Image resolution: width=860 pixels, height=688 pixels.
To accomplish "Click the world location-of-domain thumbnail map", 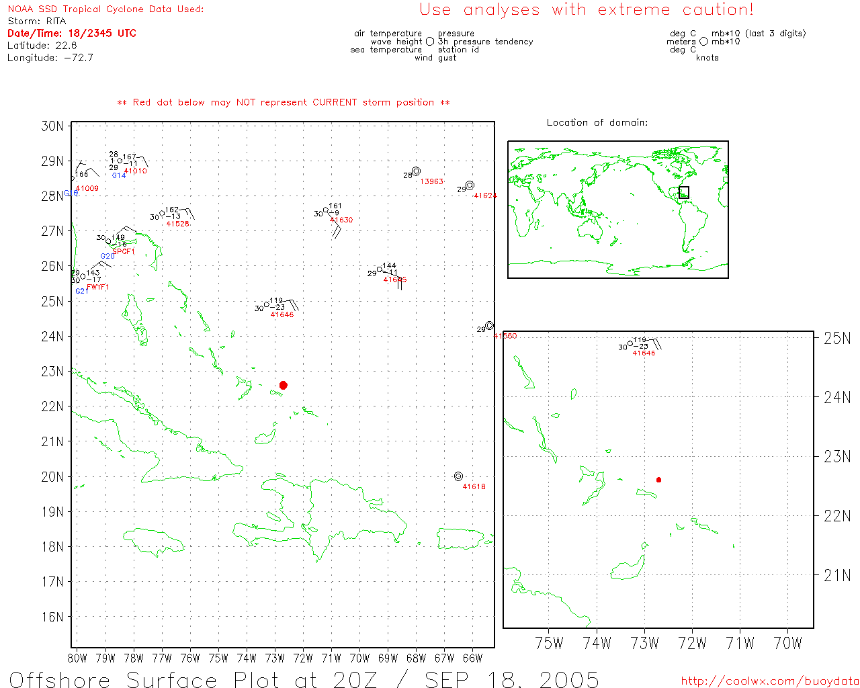I will (617, 210).
